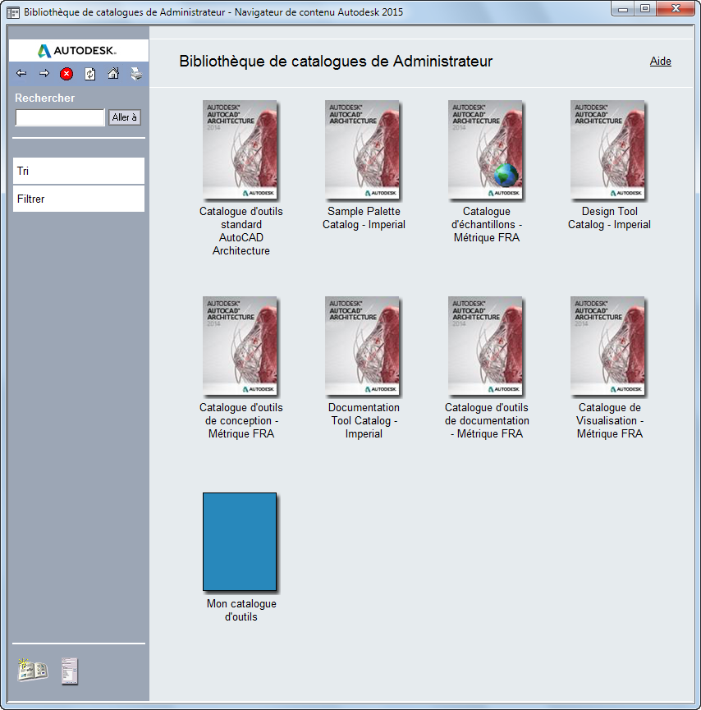Click the 'Sample Palette Catalog - Imperial' label
This screenshot has width=701, height=710.
point(364,218)
